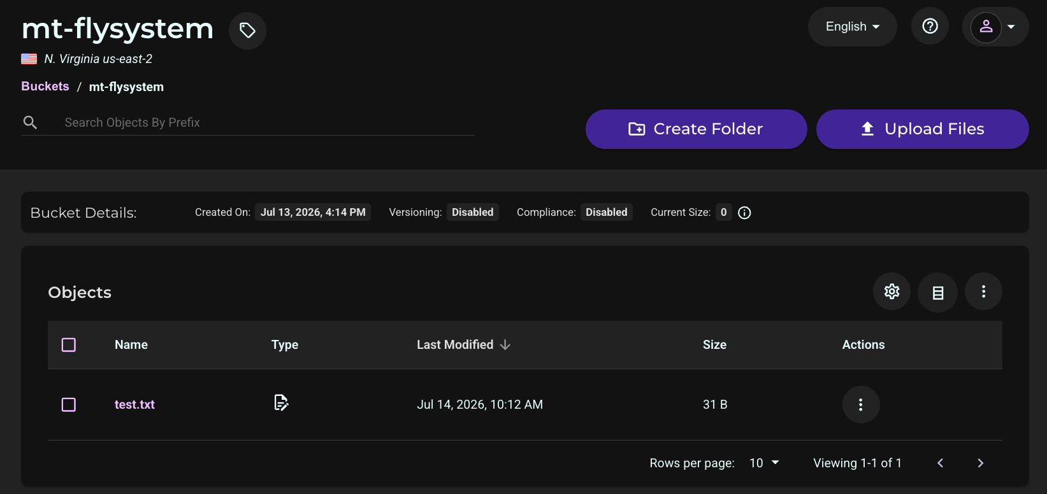
Task: Click the Jul 14, 2026, 10:12 AM cell
Action: [x=480, y=405]
